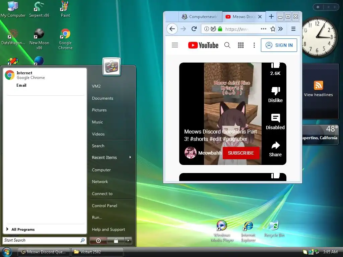Open page actions three-dot menu in address bar
Screen dimensions: 343x257
(263, 29)
